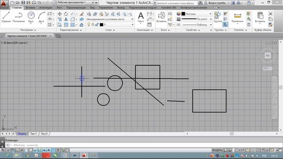Open a drawing with the Open folder icon
This screenshot has width=283, height=159.
tap(18, 3)
